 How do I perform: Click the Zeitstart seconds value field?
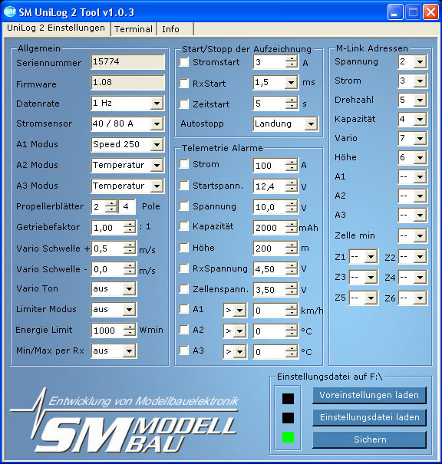coord(269,104)
